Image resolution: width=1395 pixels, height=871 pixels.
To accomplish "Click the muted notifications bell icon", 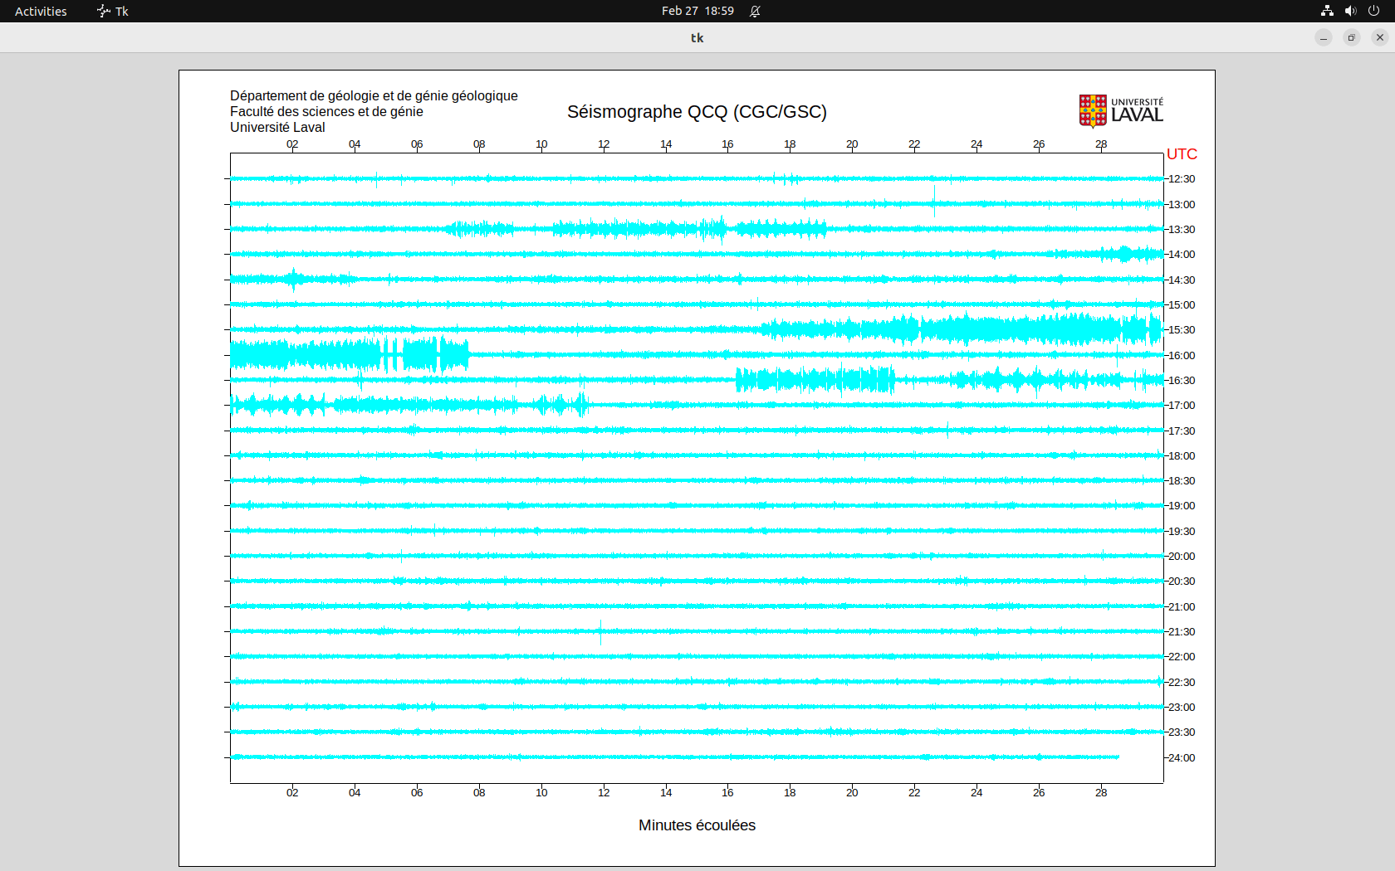I will click(x=755, y=11).
